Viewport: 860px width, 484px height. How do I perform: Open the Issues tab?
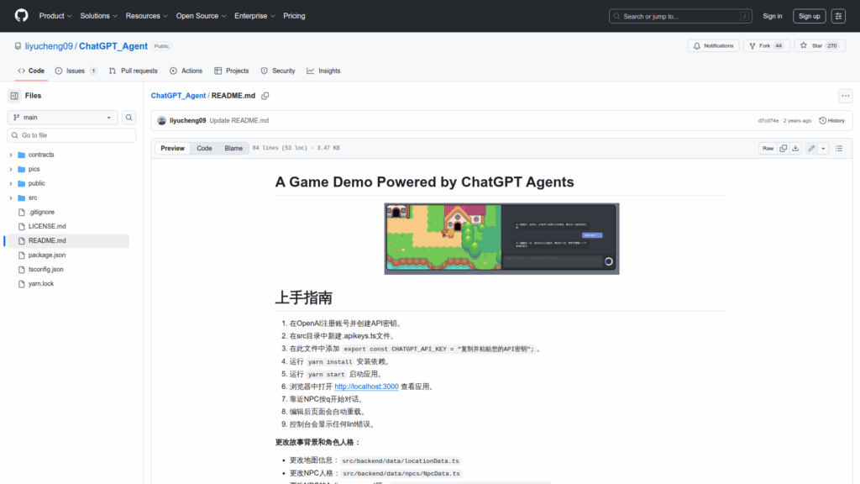point(76,71)
